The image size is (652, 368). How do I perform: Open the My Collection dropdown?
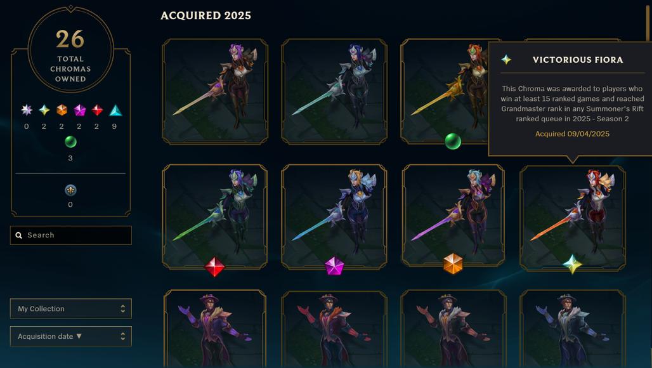(70, 308)
